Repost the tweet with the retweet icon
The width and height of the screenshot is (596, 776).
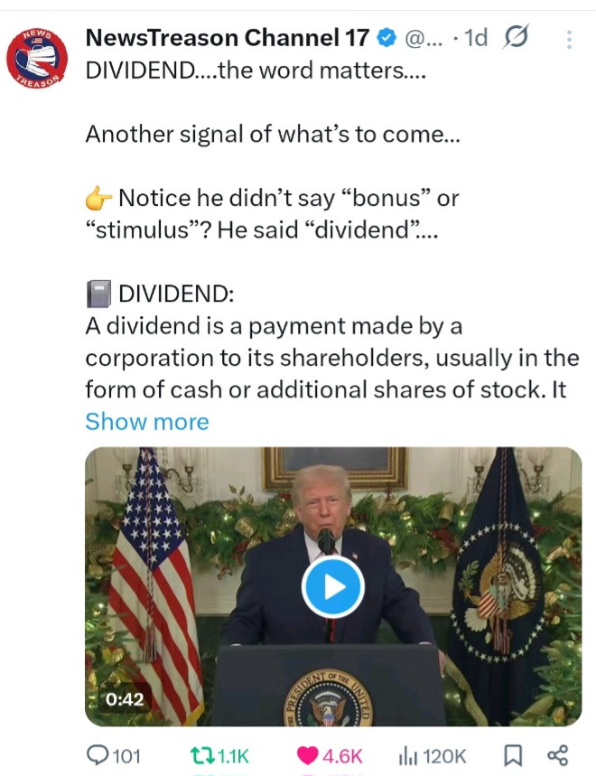[202, 755]
